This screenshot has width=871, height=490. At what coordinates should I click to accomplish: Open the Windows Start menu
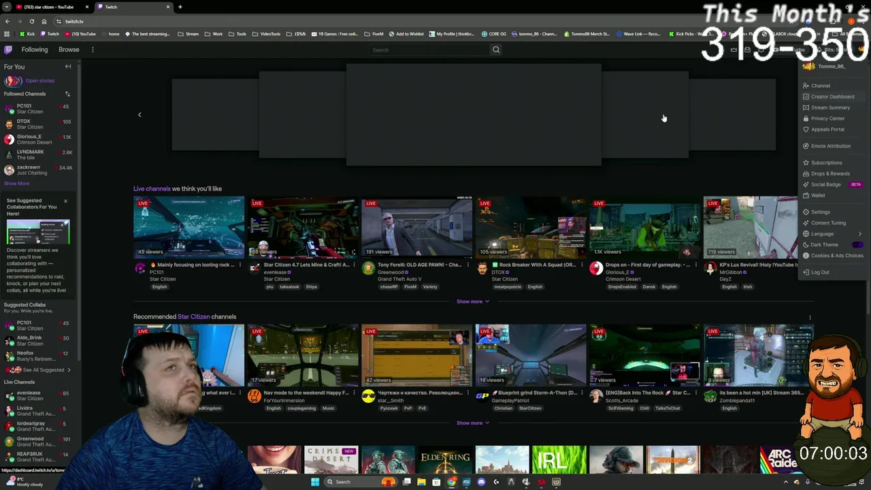[x=314, y=482]
